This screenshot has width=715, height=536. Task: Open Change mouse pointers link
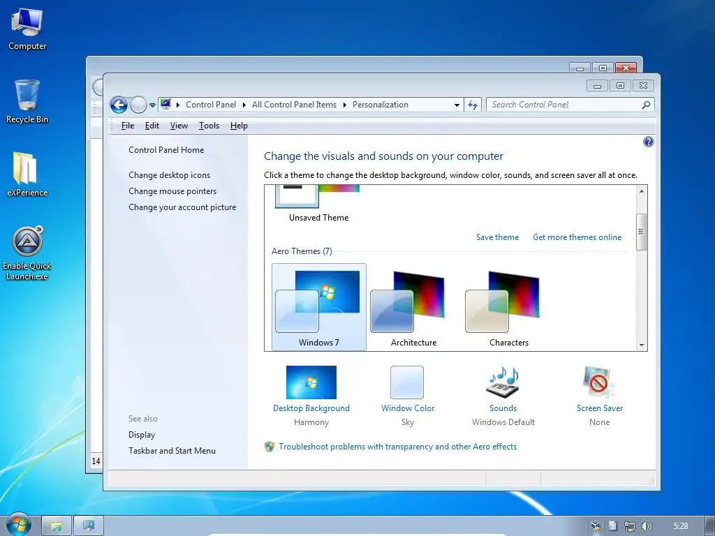pyautogui.click(x=172, y=191)
